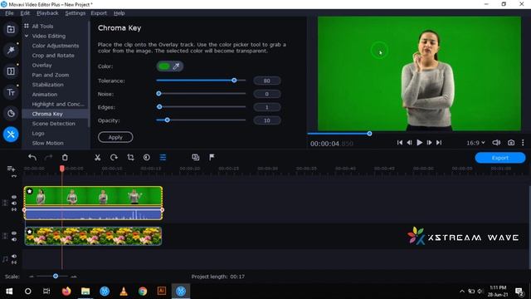
Task: Open the Playback menu
Action: (47, 13)
